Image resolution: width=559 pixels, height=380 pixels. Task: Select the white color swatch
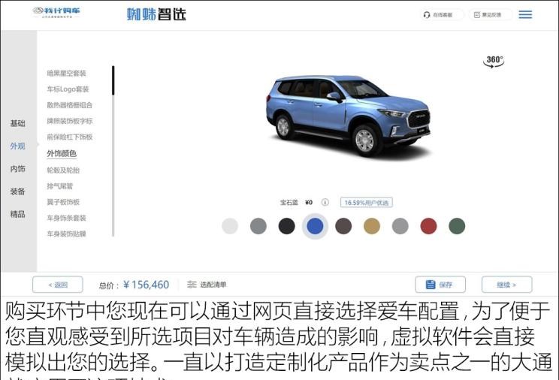(x=230, y=226)
